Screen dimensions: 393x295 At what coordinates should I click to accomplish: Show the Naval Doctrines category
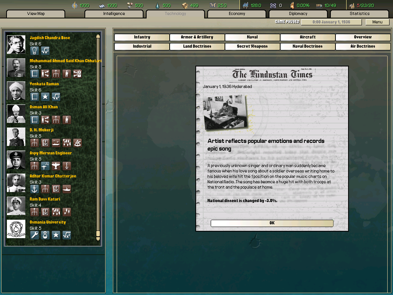(308, 46)
